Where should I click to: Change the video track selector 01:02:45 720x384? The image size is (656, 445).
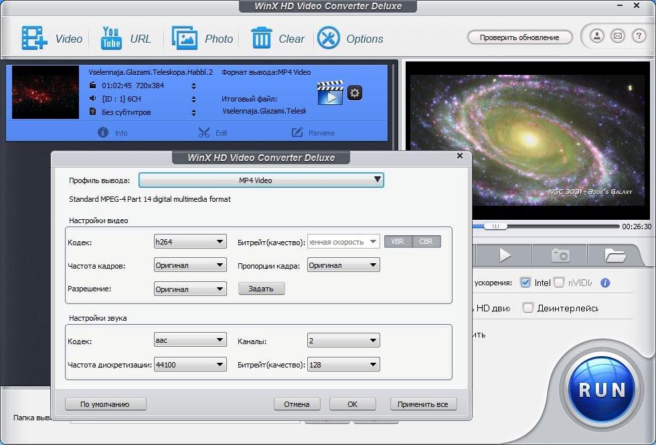193,86
